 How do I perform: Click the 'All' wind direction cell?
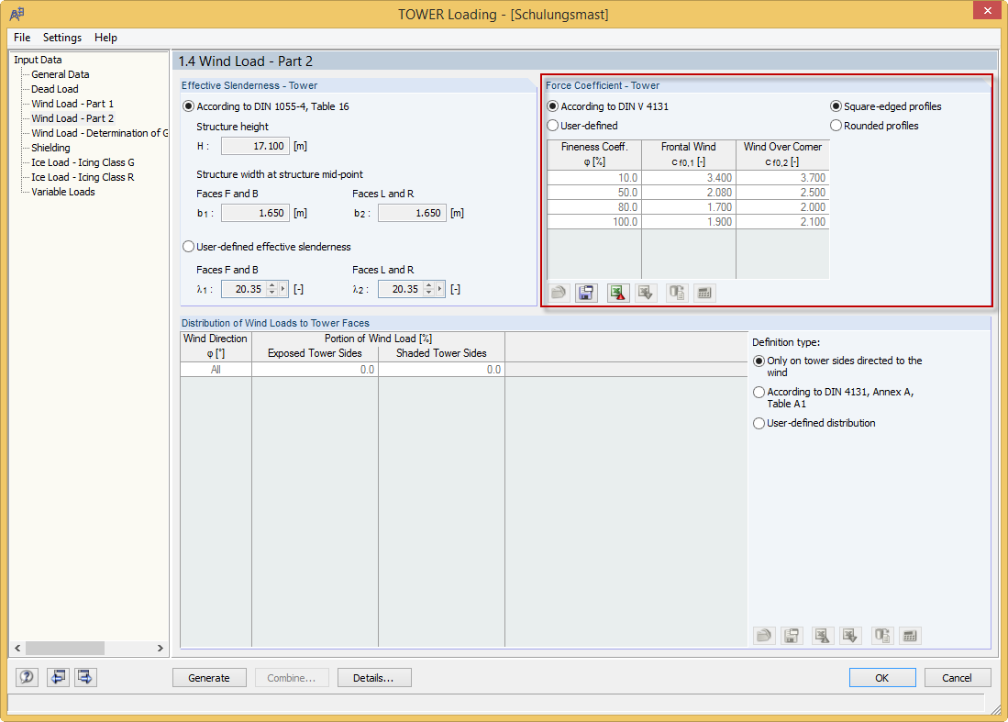(x=216, y=370)
